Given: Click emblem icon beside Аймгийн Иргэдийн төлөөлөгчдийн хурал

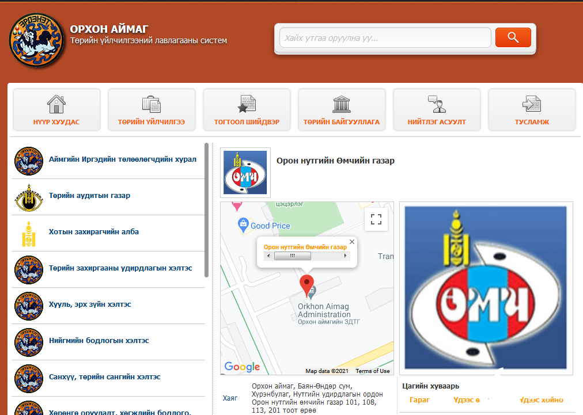Looking at the screenshot, I should tap(29, 161).
